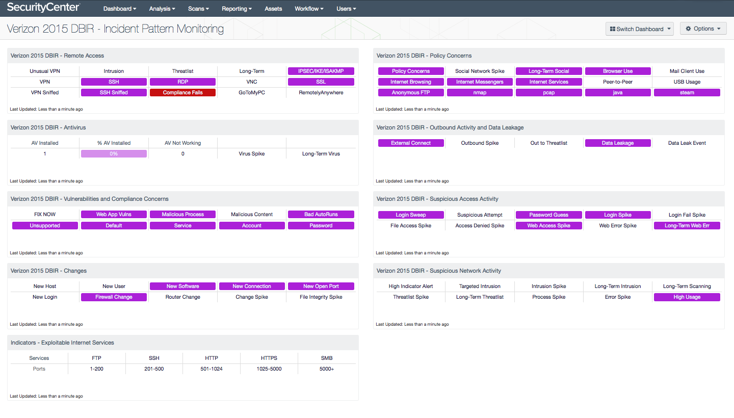Click the Ports row label
This screenshot has height=418, width=734.
coord(39,369)
